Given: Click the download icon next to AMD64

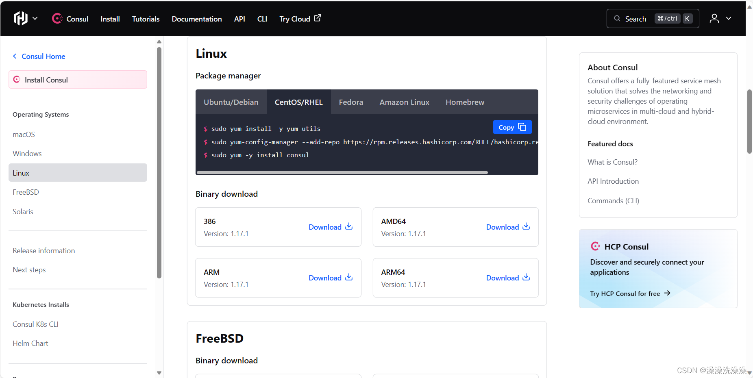Looking at the screenshot, I should [526, 226].
